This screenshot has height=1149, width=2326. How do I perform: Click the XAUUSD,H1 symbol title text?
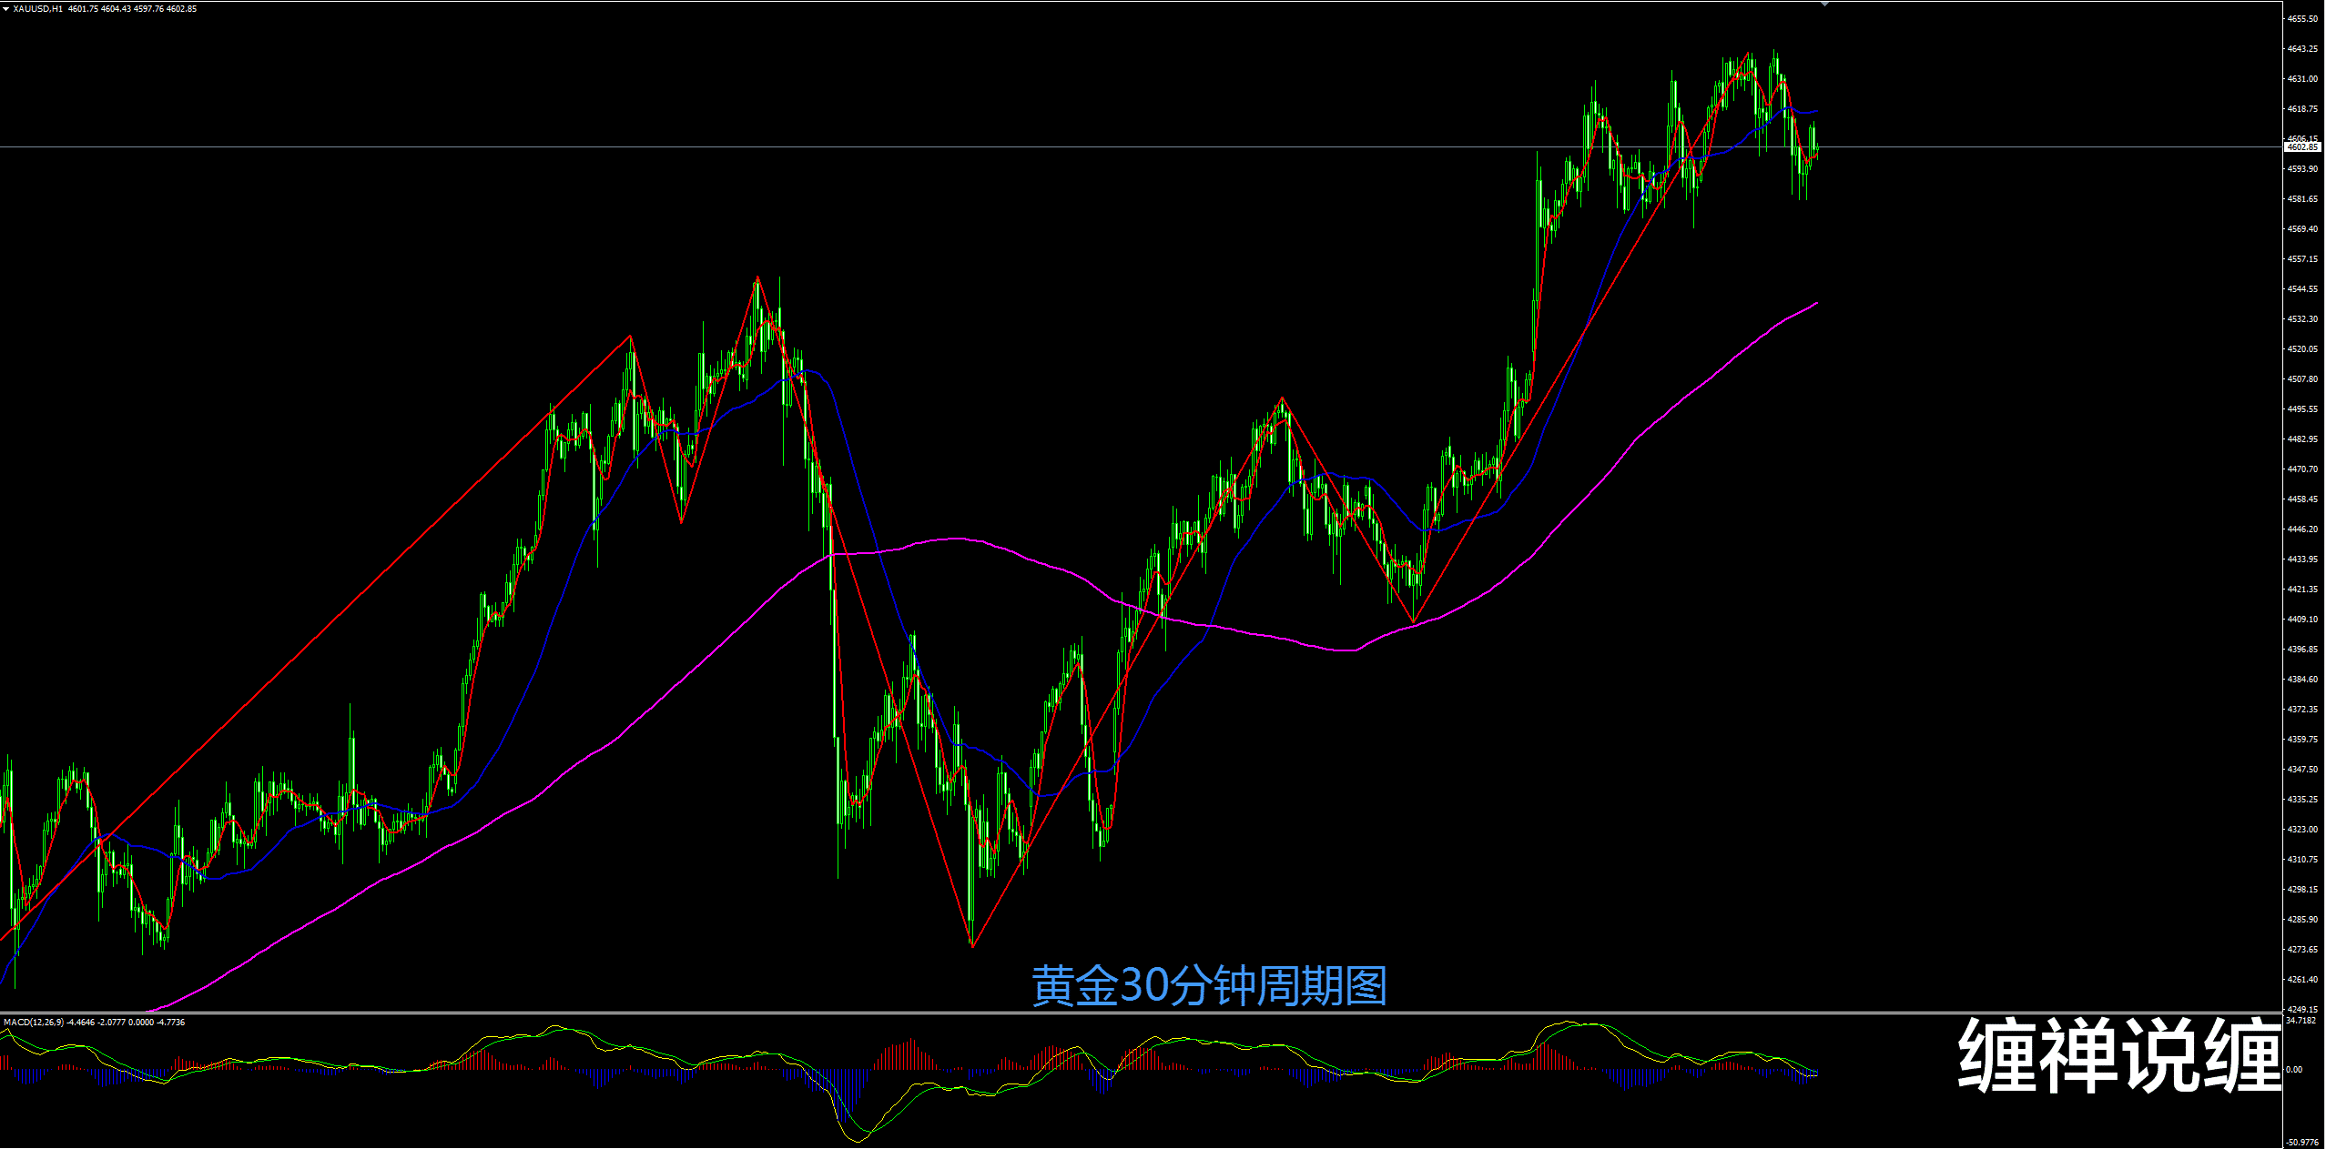coord(38,9)
